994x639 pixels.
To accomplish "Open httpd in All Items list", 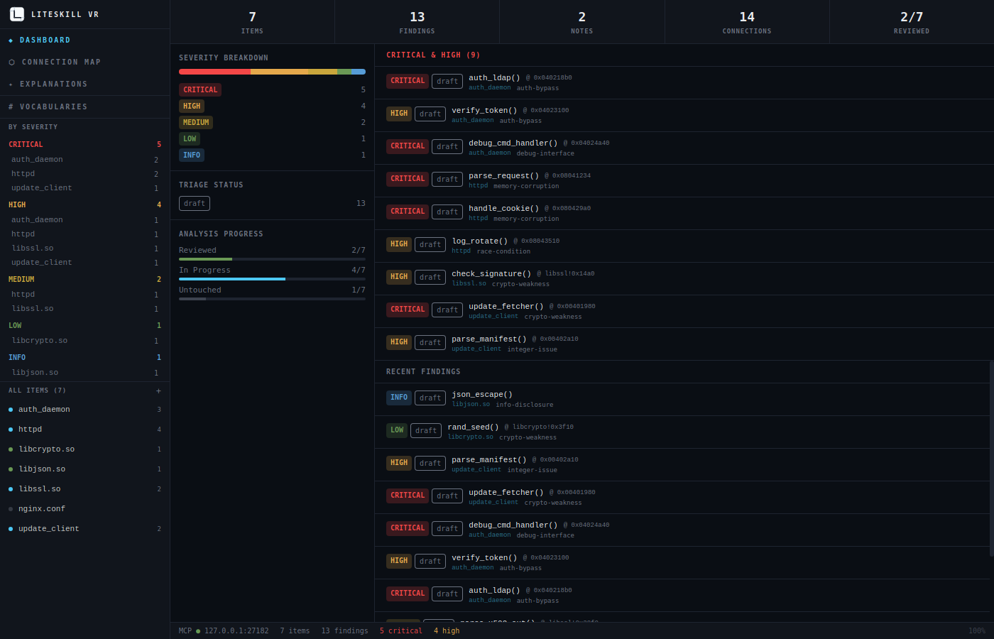I will [x=84, y=430].
